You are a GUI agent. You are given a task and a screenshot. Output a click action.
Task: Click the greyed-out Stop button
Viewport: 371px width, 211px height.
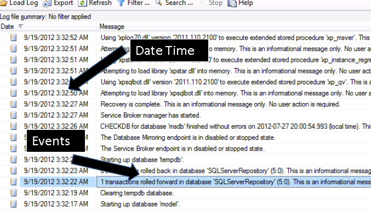210,3
